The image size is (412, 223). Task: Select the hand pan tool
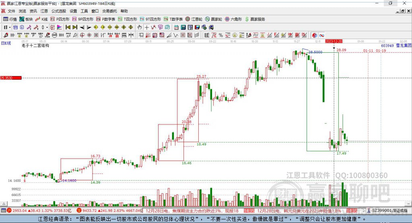coord(140,27)
